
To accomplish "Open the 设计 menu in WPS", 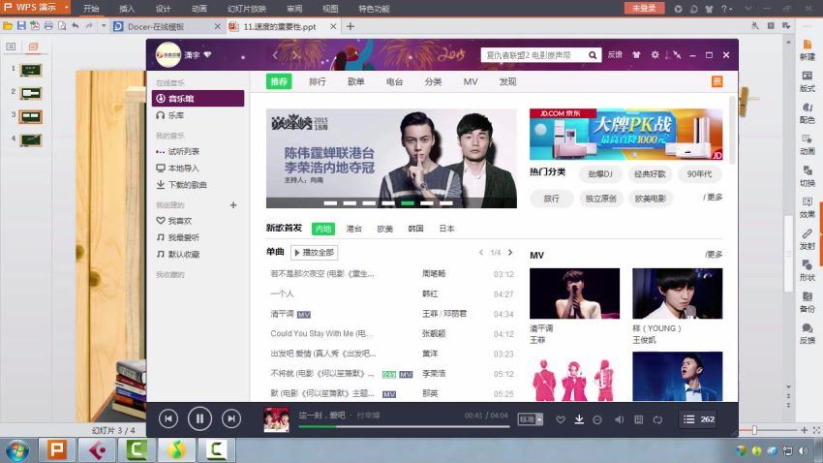I will pos(163,9).
